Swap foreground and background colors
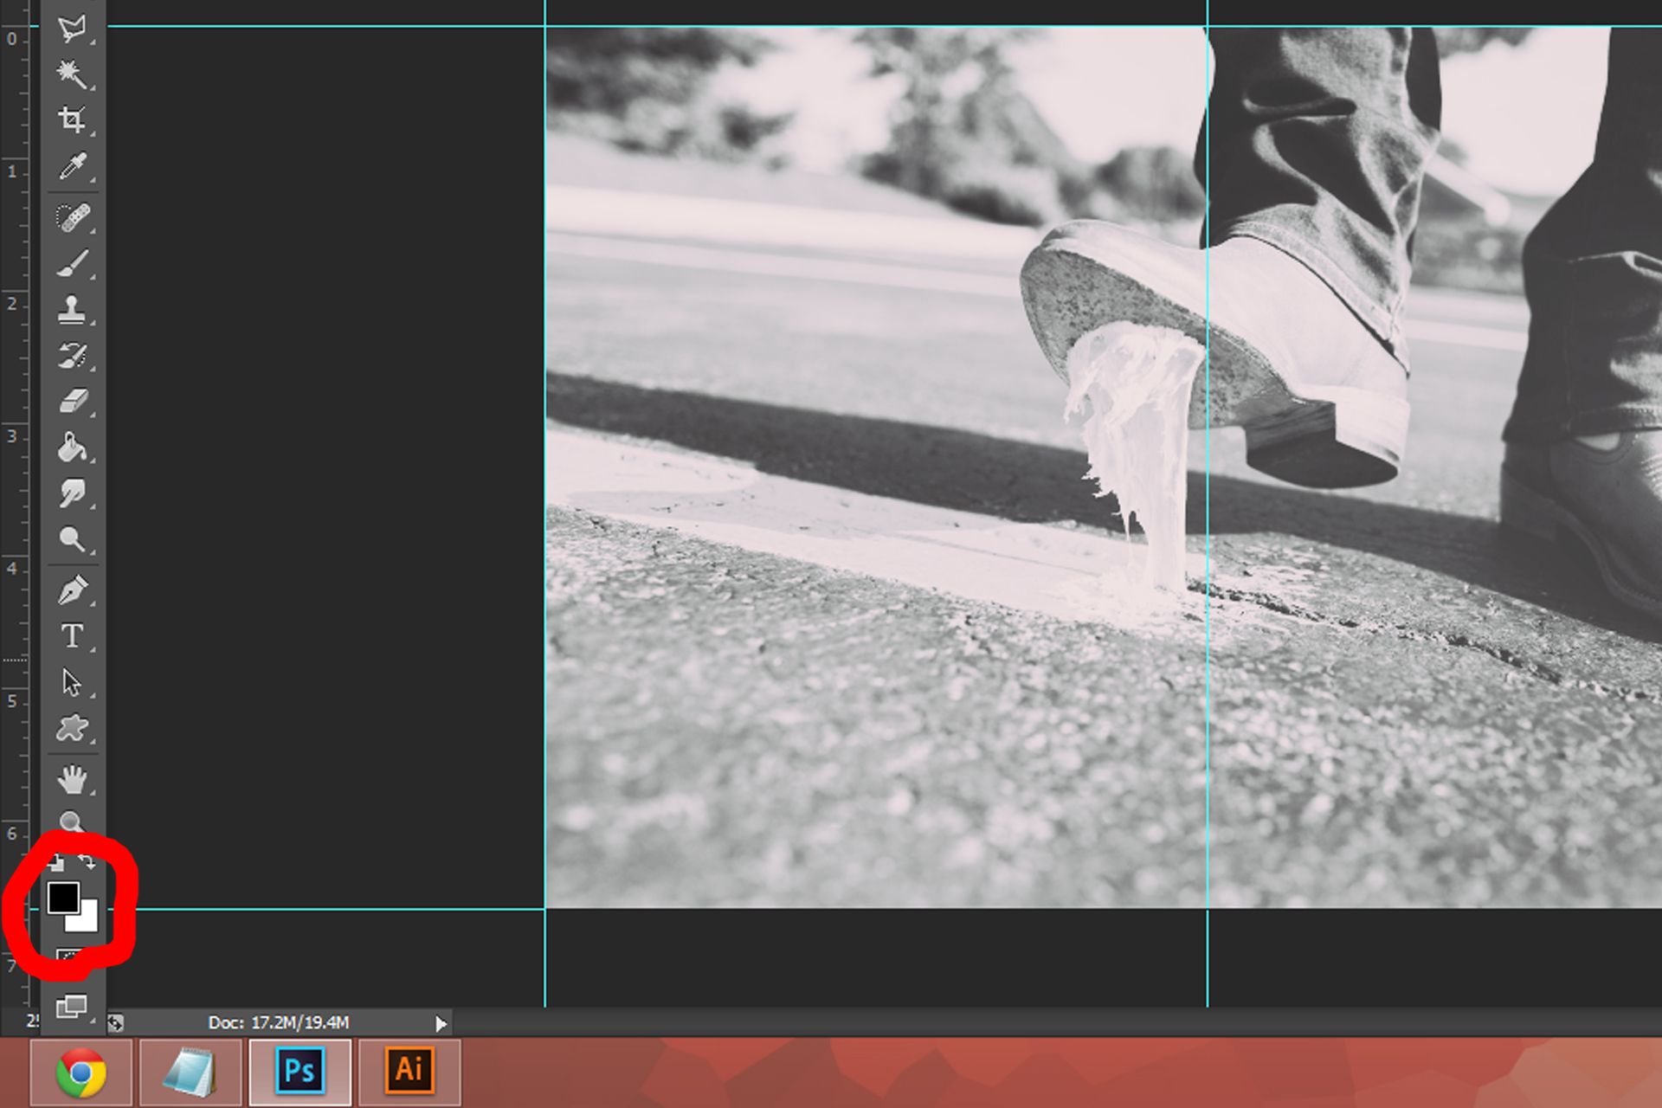 click(x=87, y=861)
